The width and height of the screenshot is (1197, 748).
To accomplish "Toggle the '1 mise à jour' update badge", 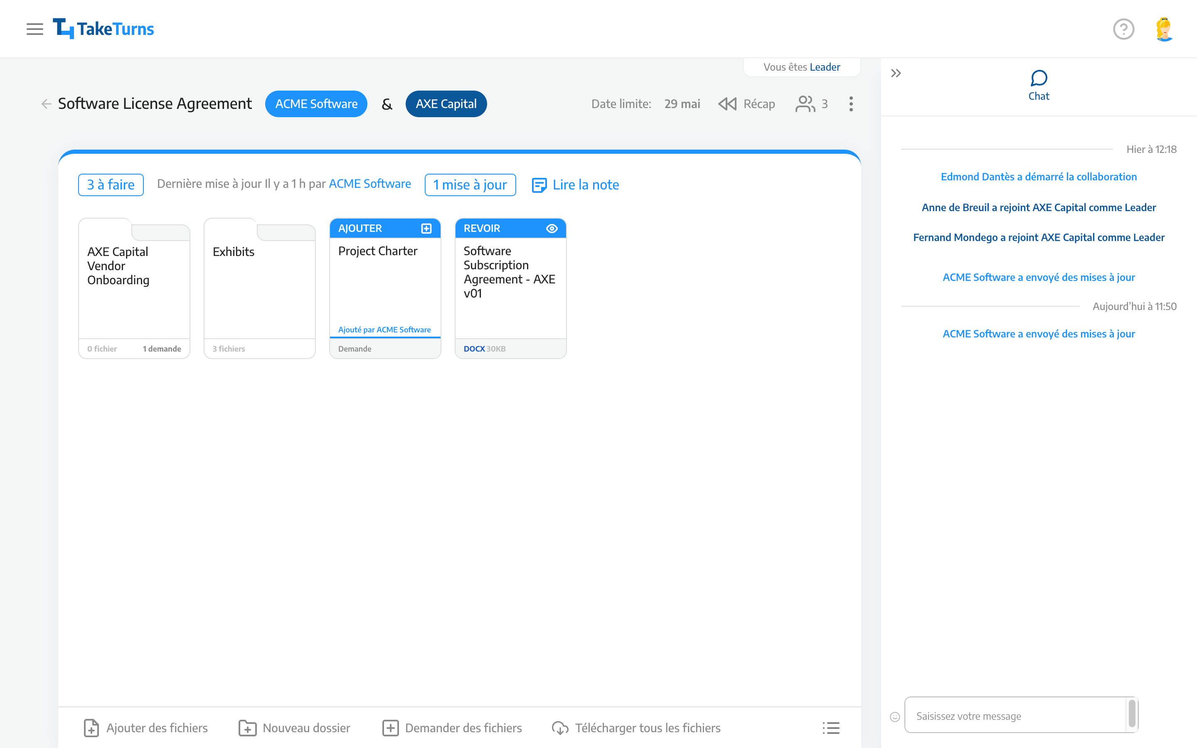I will click(x=470, y=185).
